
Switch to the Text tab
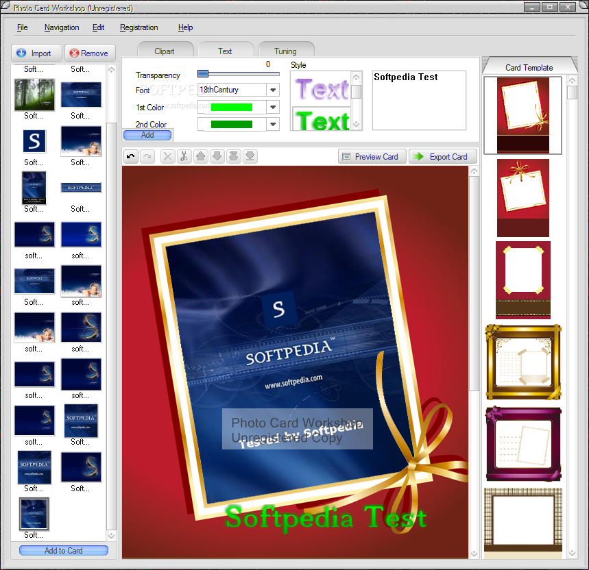[226, 51]
